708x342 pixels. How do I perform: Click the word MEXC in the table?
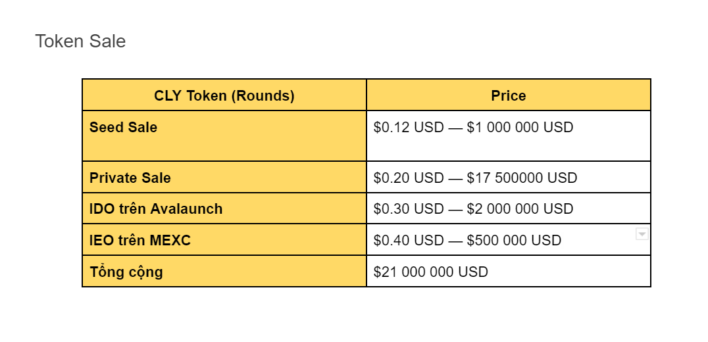tap(170, 241)
